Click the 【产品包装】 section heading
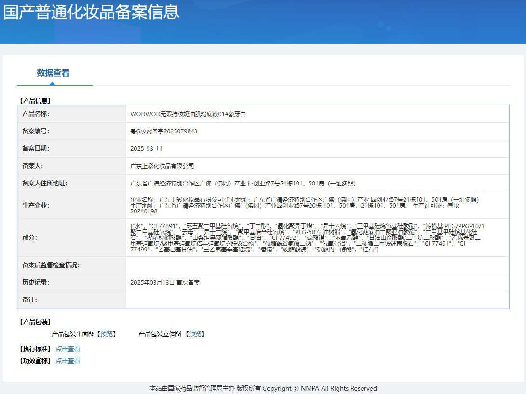This screenshot has width=526, height=394. tap(35, 322)
